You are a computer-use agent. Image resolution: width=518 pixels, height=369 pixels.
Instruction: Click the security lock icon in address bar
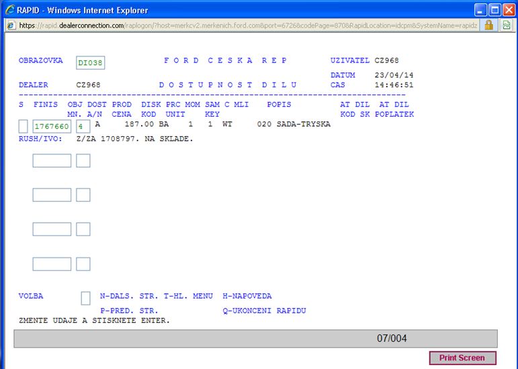coord(488,25)
